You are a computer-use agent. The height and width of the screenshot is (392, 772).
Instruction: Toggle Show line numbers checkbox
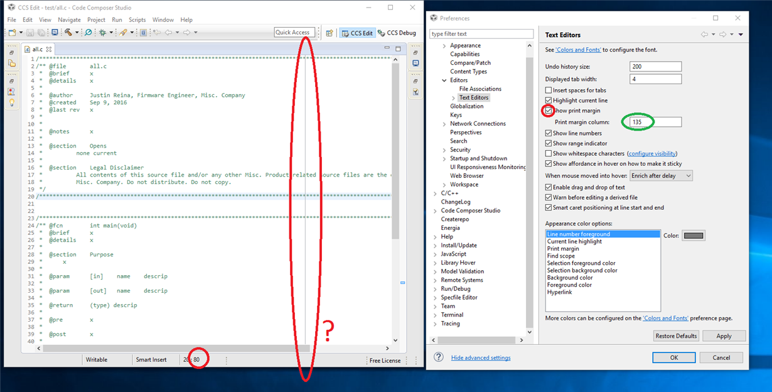click(x=549, y=133)
